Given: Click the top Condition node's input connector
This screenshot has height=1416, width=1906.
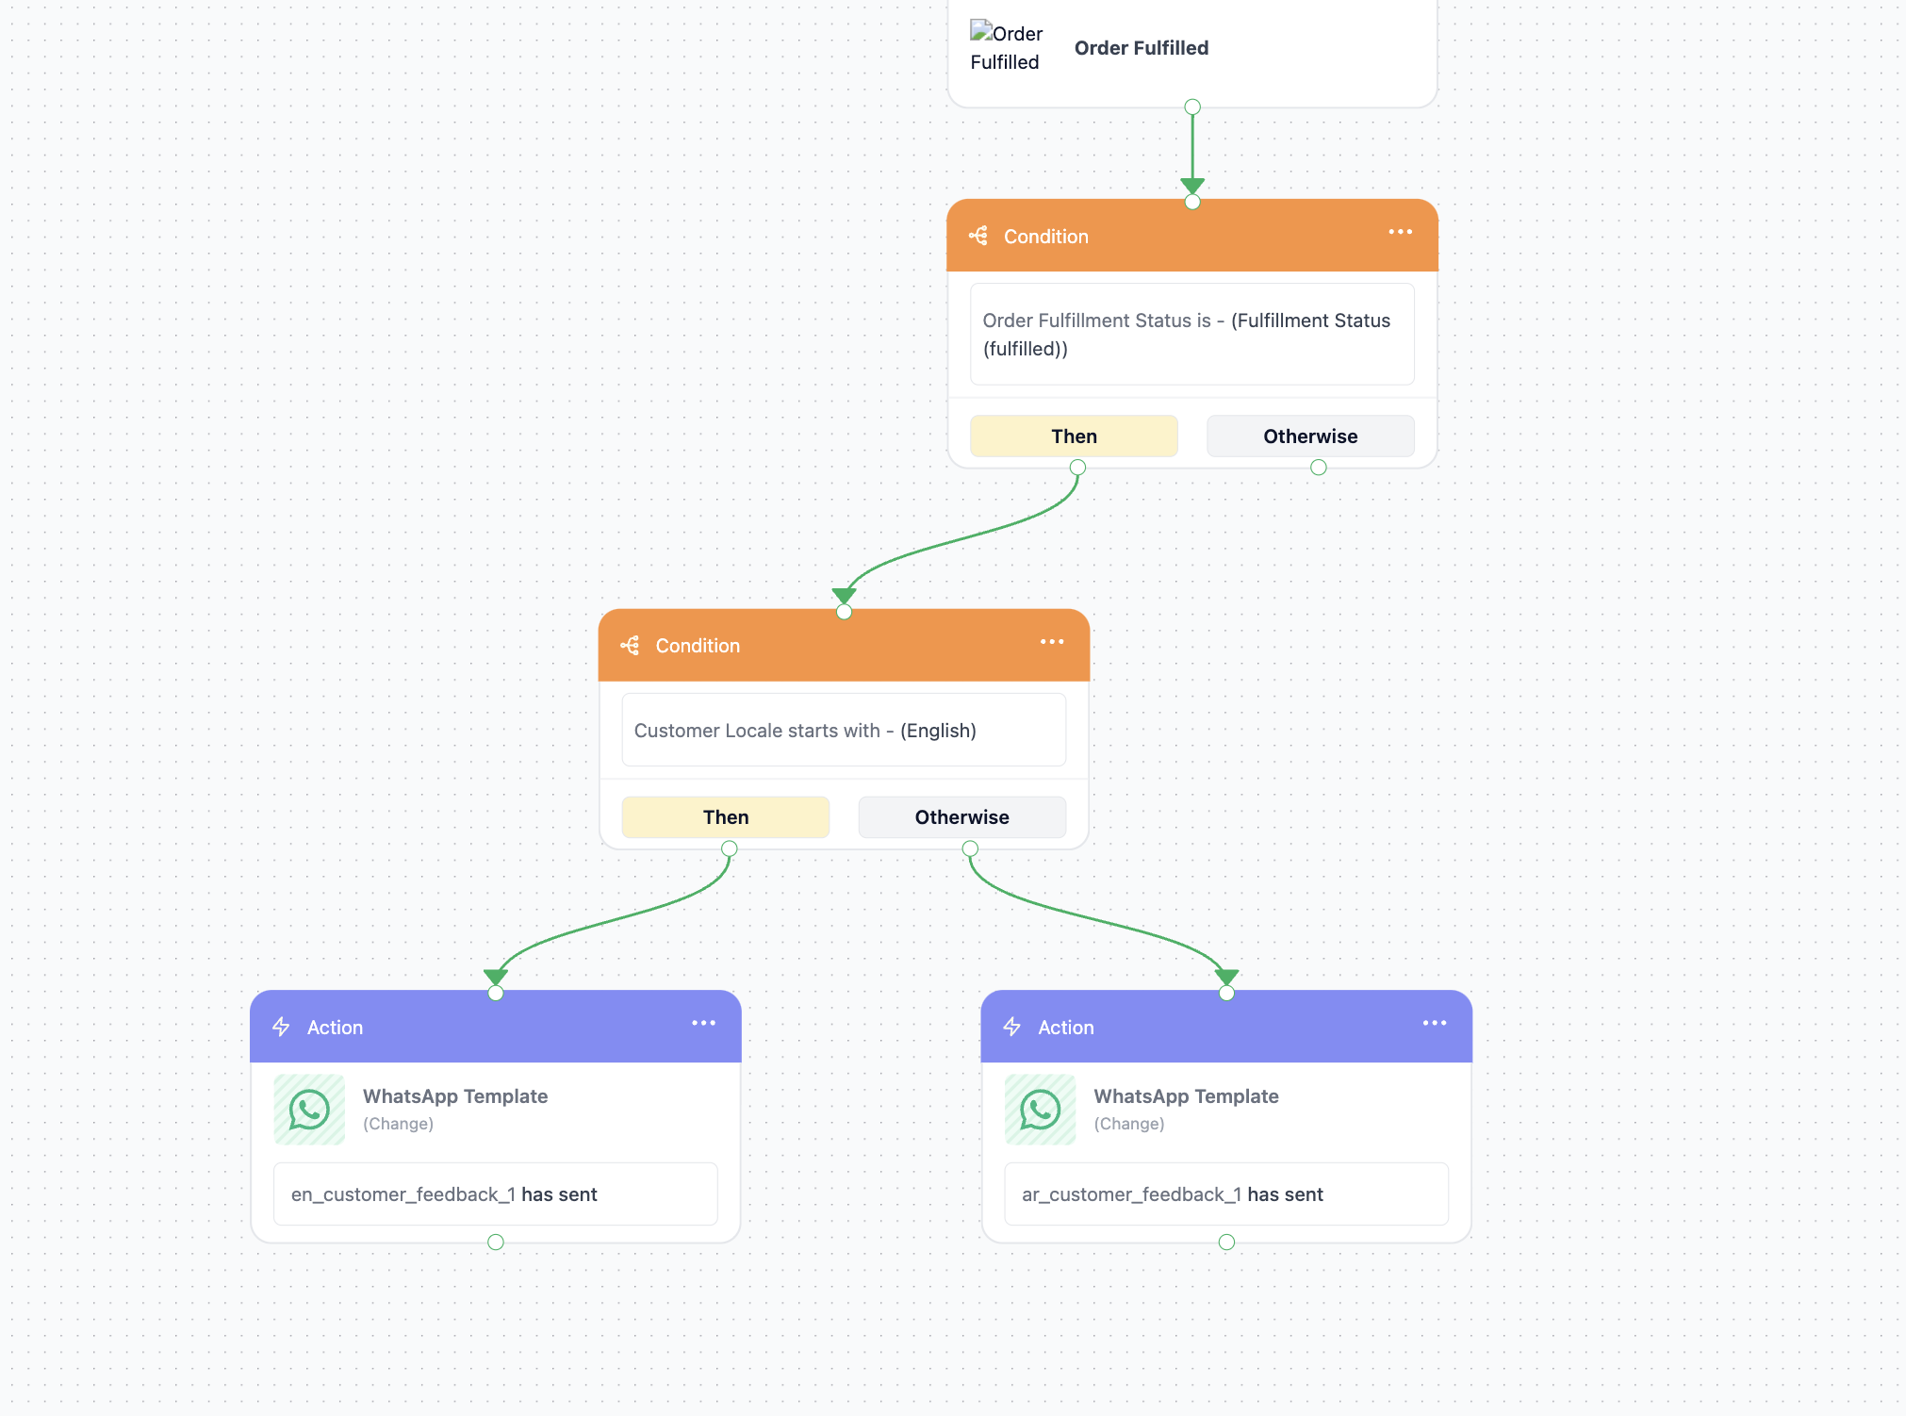Looking at the screenshot, I should tap(1192, 202).
